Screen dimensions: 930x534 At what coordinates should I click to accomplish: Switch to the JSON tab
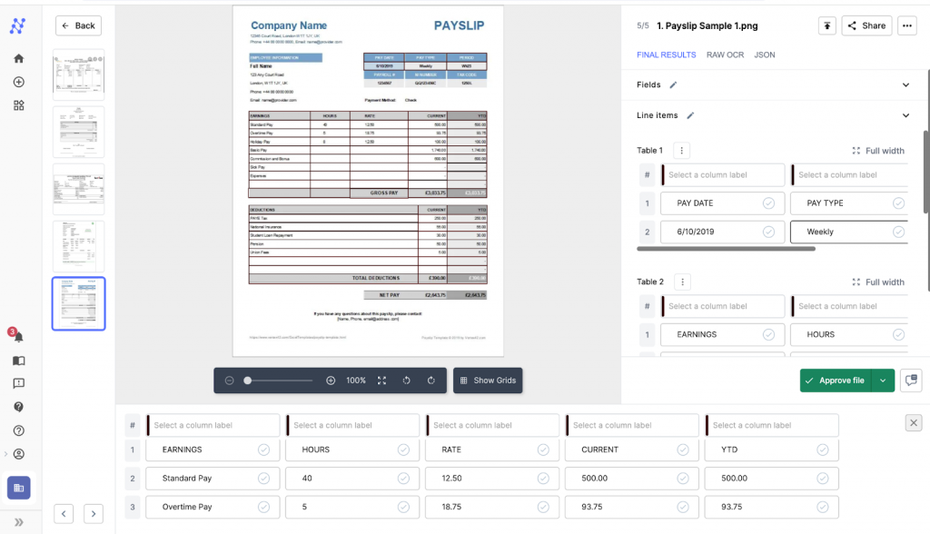[765, 54]
